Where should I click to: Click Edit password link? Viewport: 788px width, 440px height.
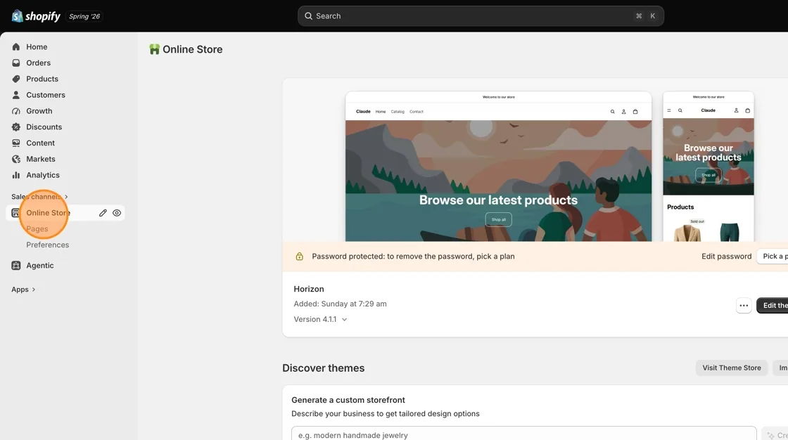coord(727,257)
